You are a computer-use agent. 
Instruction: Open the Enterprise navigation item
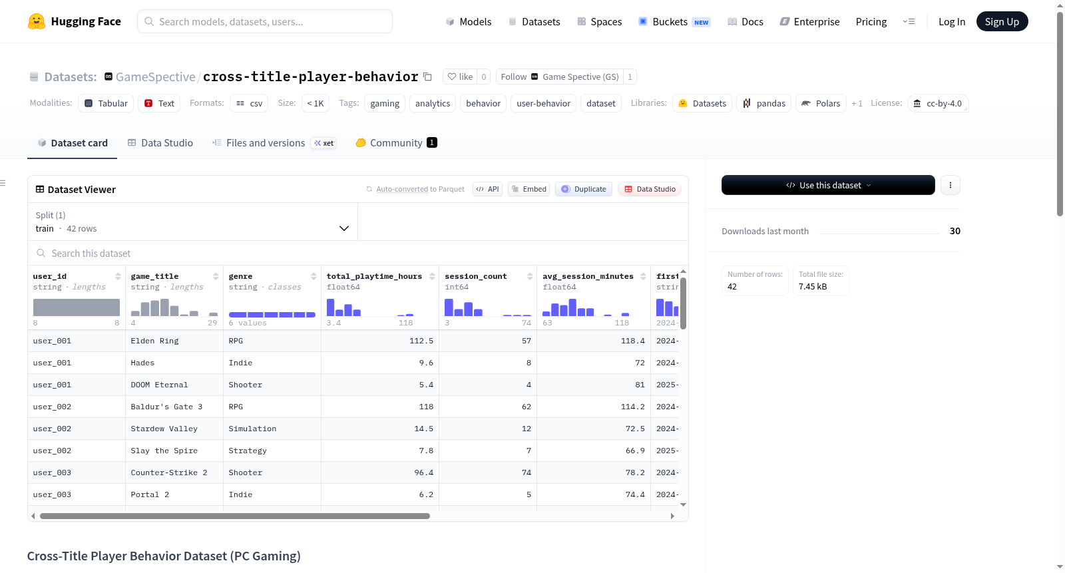[x=809, y=21]
